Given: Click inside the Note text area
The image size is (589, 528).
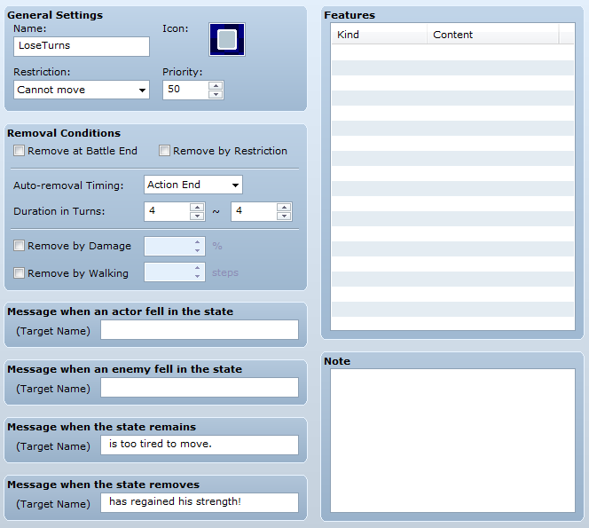Looking at the screenshot, I should (452, 440).
